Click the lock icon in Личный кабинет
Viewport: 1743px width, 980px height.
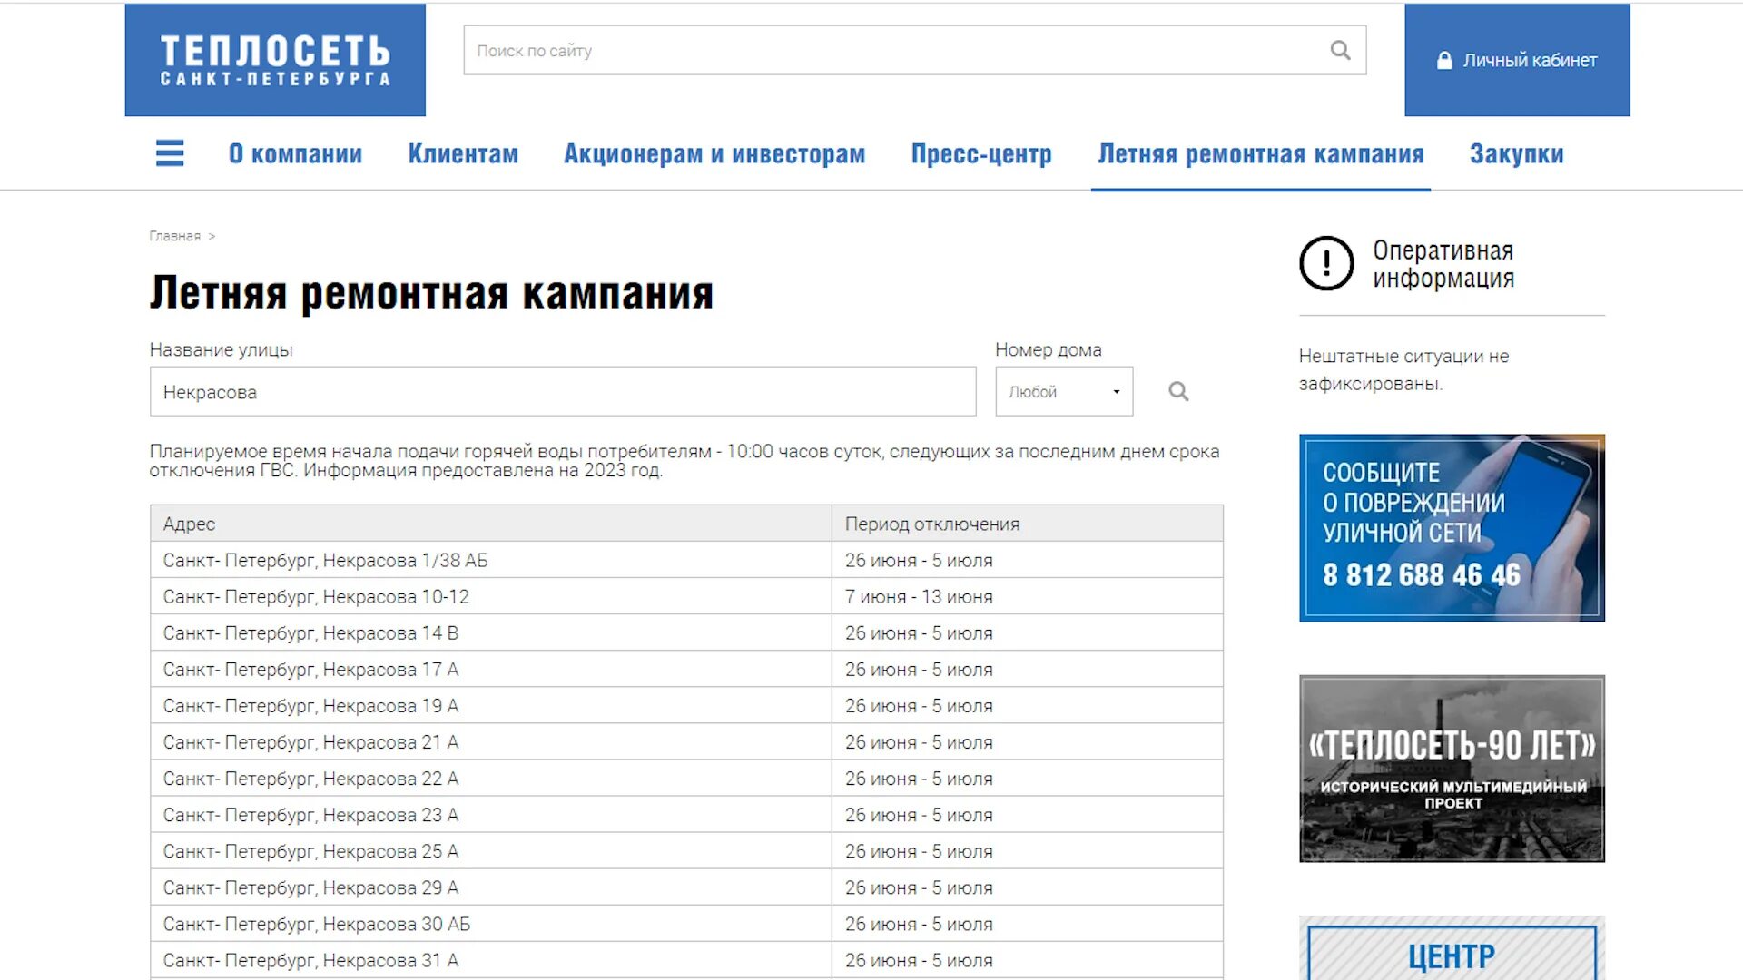pyautogui.click(x=1444, y=61)
